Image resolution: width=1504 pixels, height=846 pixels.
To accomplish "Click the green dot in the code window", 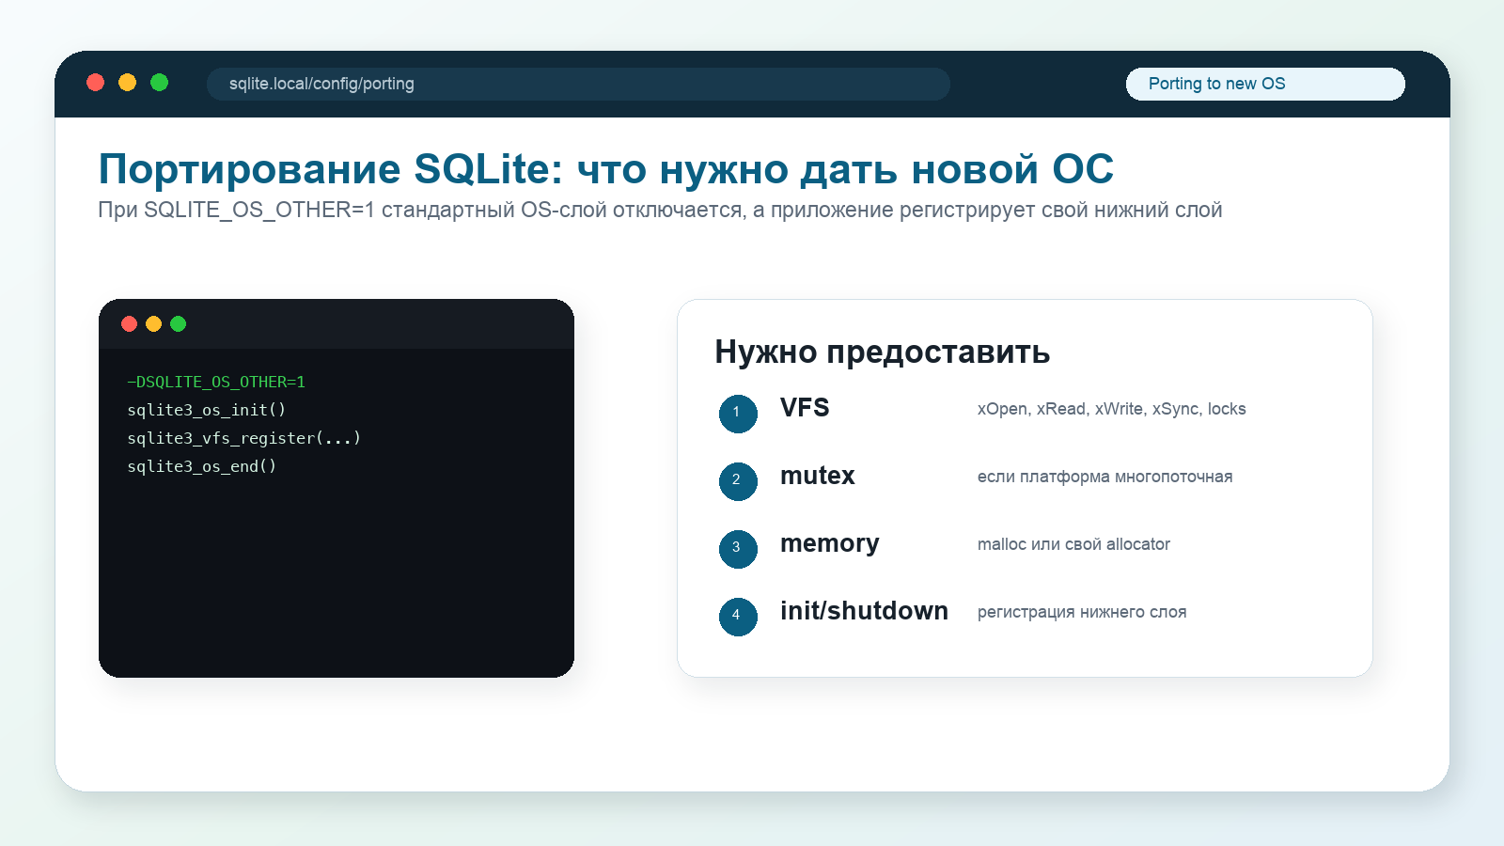I will click(179, 324).
